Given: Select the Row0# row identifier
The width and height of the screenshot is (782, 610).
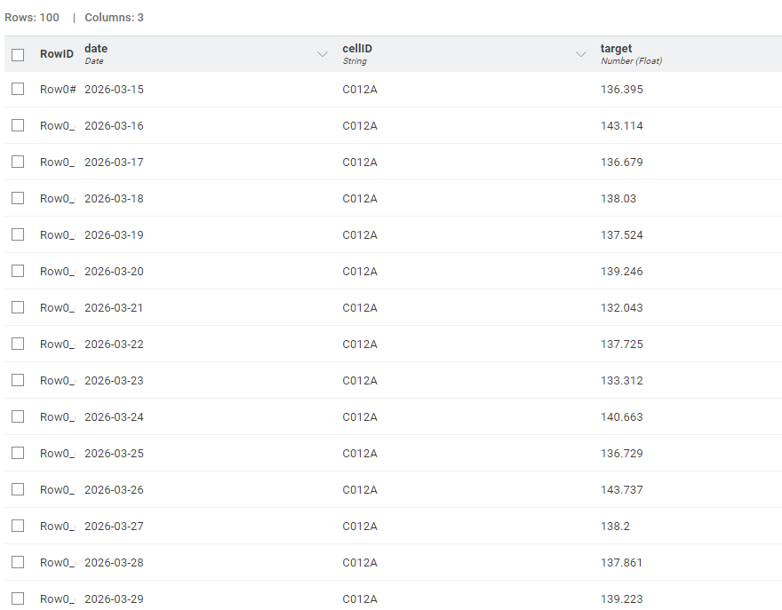Looking at the screenshot, I should point(57,90).
